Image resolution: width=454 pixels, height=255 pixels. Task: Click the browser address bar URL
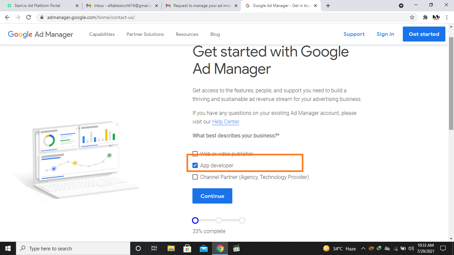tap(91, 17)
